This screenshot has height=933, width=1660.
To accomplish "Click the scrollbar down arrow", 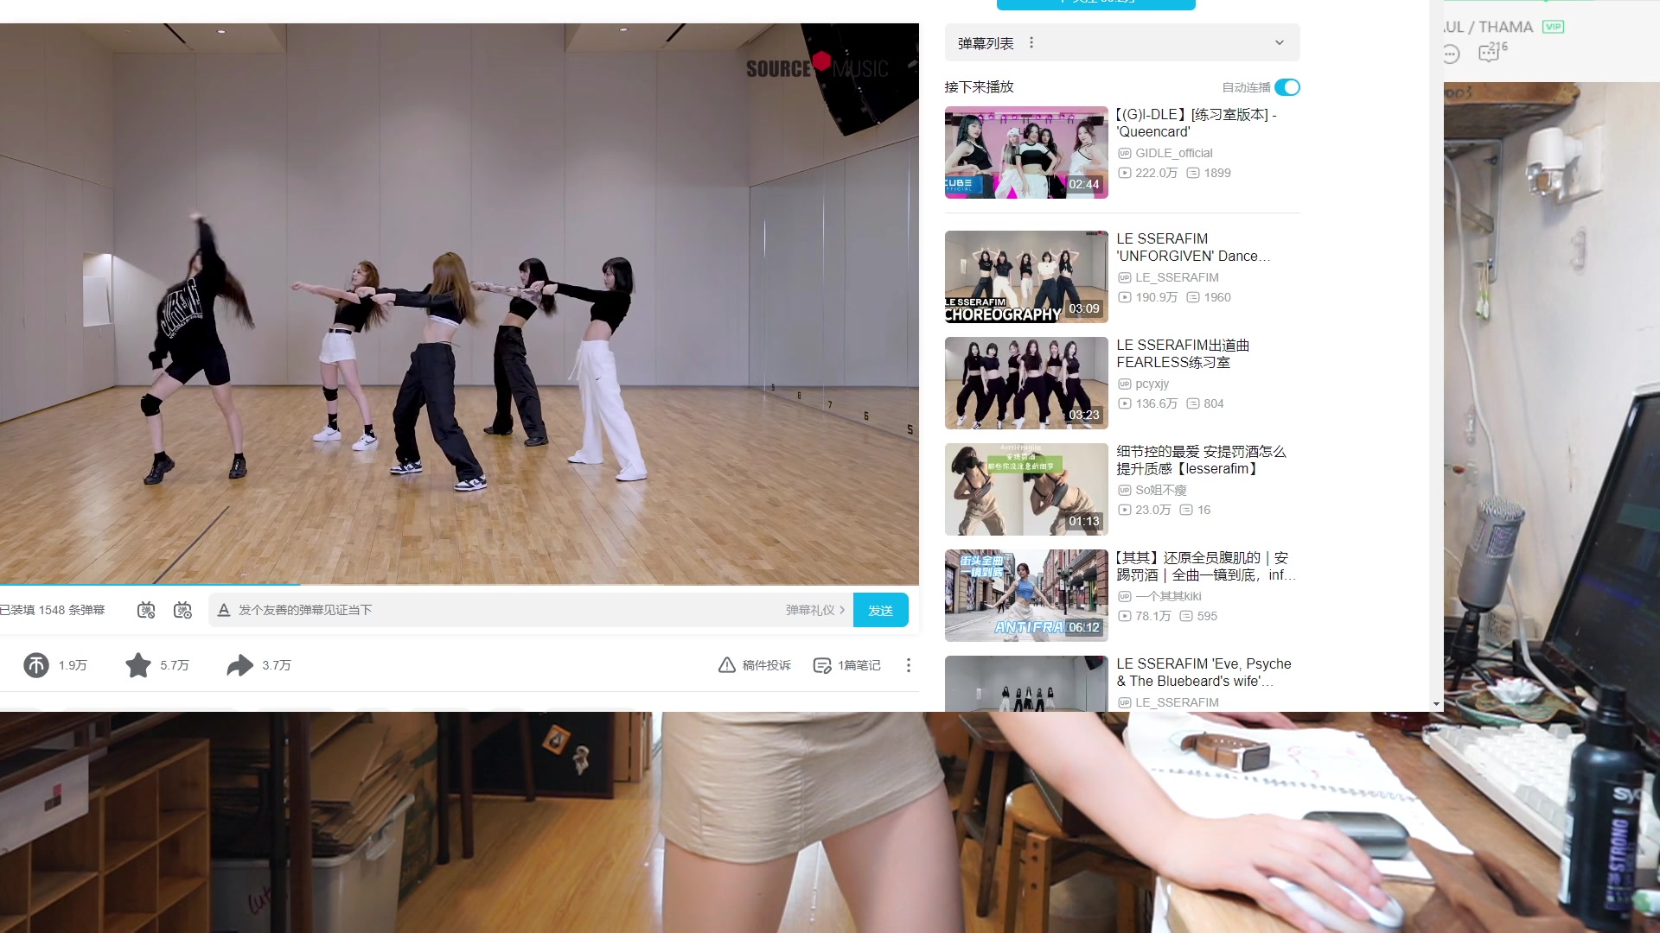I will point(1436,704).
